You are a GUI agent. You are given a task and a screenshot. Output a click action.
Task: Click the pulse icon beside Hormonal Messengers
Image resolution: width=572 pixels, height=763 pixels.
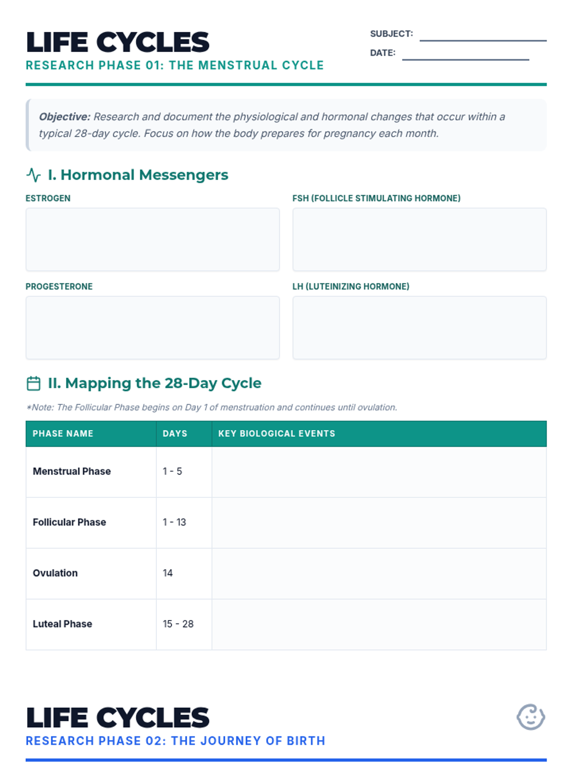(x=33, y=175)
